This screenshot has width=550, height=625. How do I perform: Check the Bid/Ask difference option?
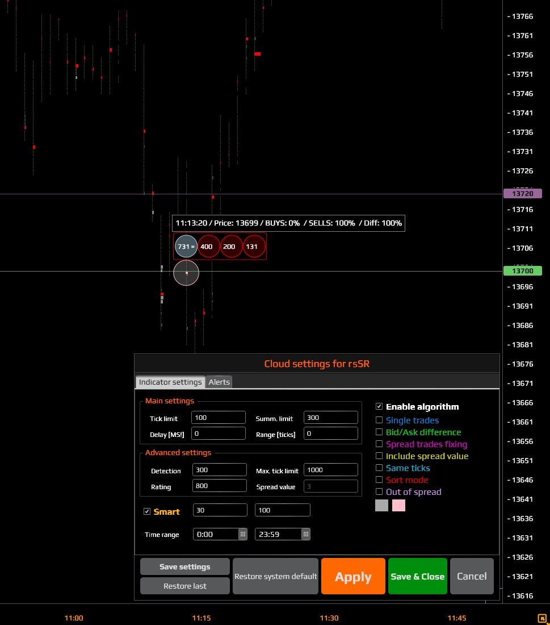point(379,432)
